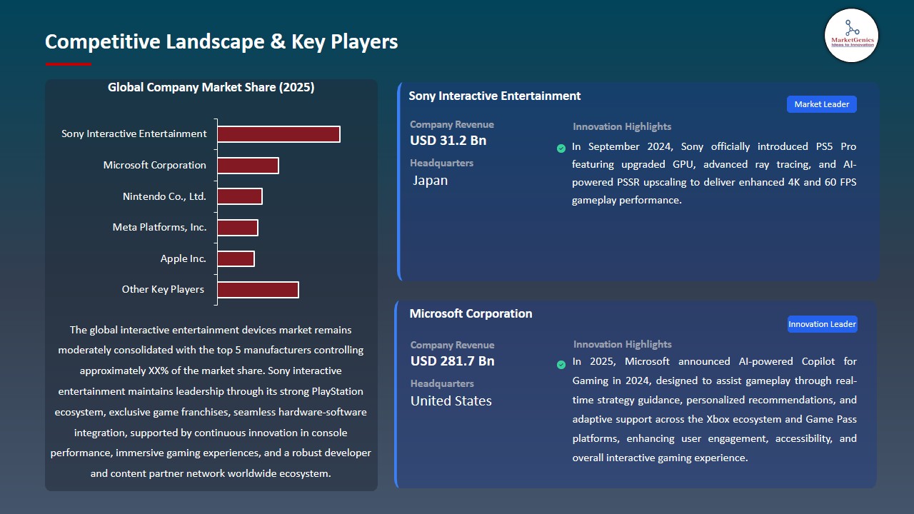Click the Other Key Players axis label
914x514 pixels.
point(164,289)
